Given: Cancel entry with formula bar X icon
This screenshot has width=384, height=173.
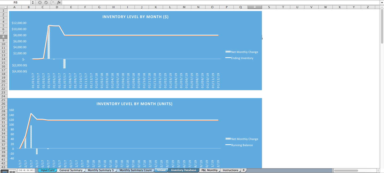Looking at the screenshot, I should [x=40, y=2].
